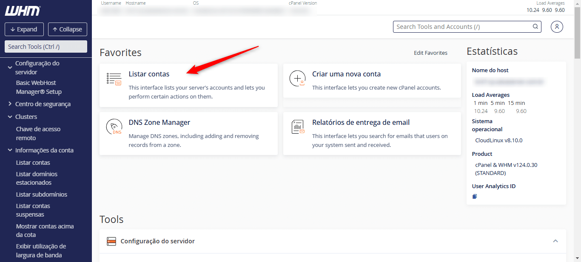Click the Criar uma nova conta plus icon
Viewport: 581px width, 262px height.
[297, 79]
